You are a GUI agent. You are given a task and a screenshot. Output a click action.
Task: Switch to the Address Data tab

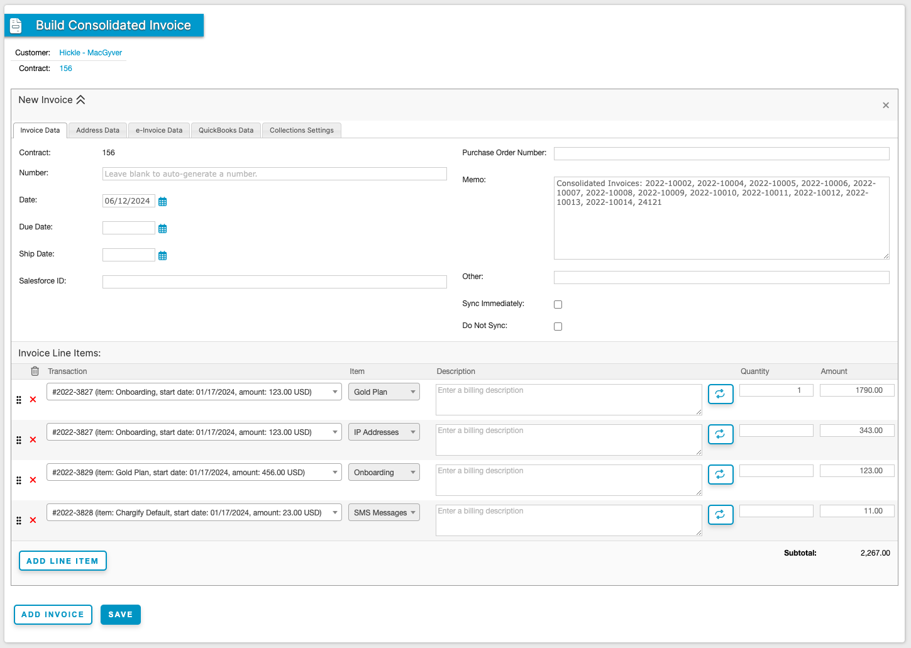97,130
